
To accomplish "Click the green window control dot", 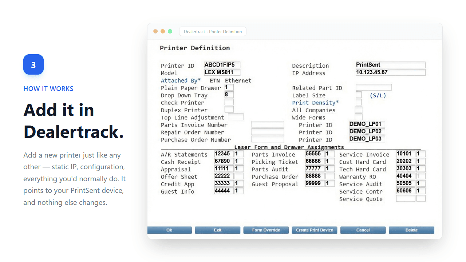I will click(x=170, y=32).
